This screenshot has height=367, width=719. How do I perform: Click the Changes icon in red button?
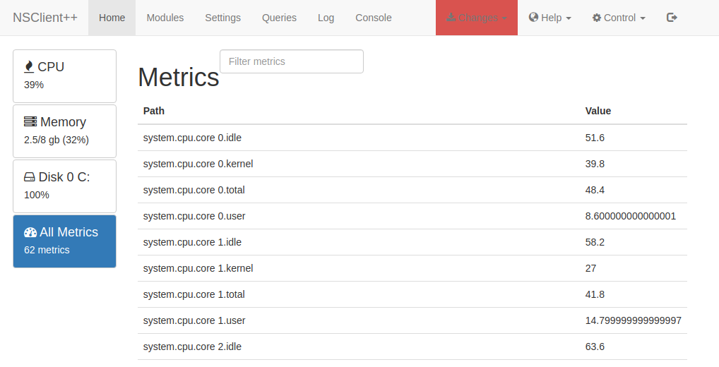tap(451, 18)
